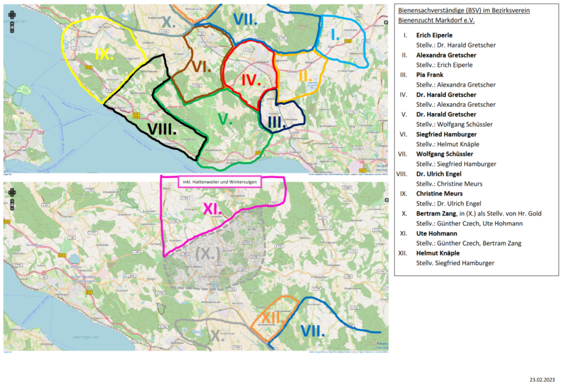The width and height of the screenshot is (562, 385).
Task: Select the line 'Stellv.: Günther Czech, Ute Hohmann'
Action: tap(470, 223)
